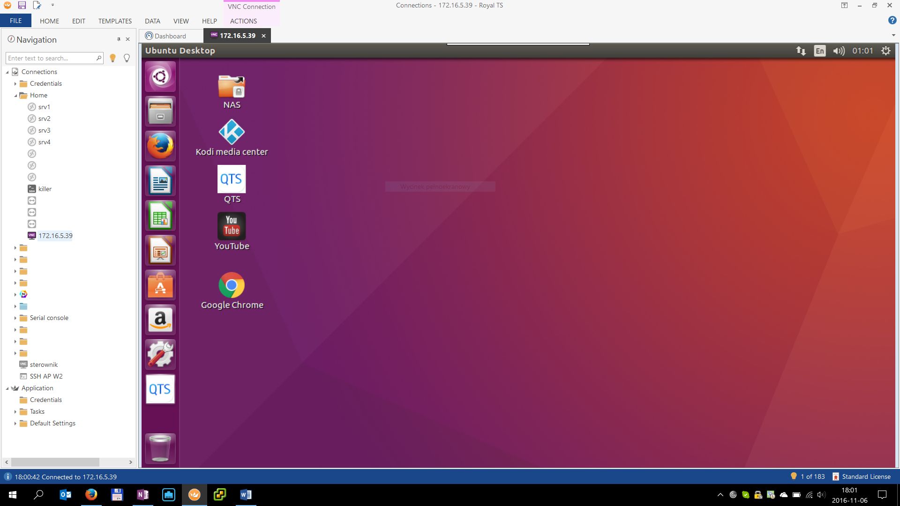Screen dimensions: 900x506
Task: Open the HELP ribbon tab
Action: (x=209, y=21)
